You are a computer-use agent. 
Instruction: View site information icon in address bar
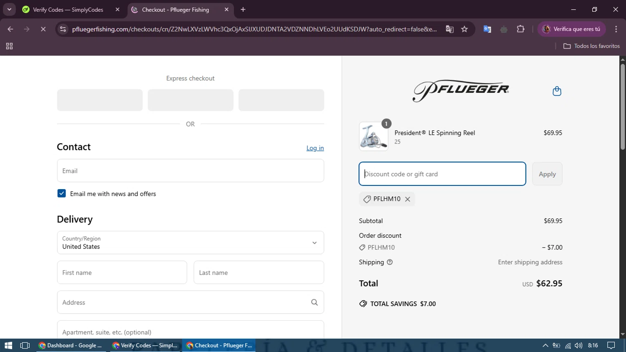[63, 29]
